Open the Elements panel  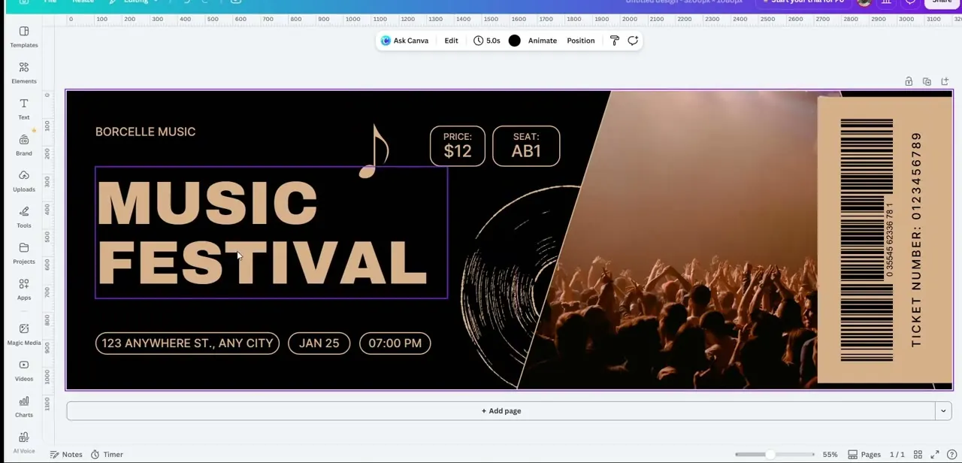click(x=24, y=73)
